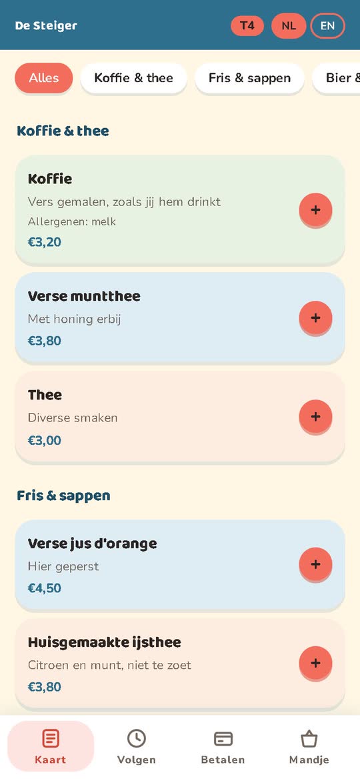
Task: Go to Betalen card tab
Action: (x=223, y=747)
